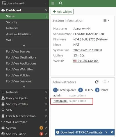Add a FortiView monitor with plus below Sessions
The image size is (116, 137).
(x=24, y=87)
